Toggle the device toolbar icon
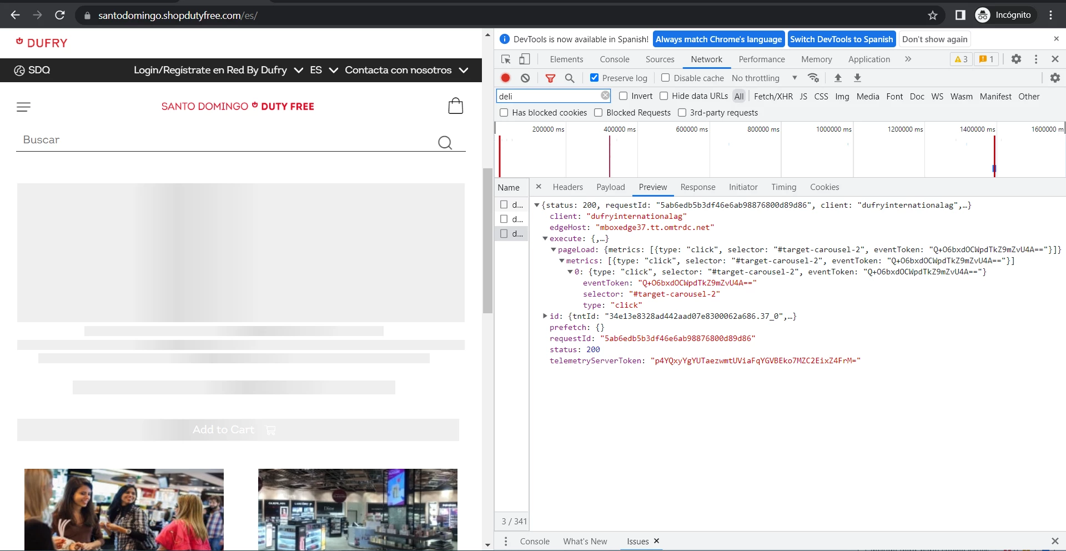This screenshot has height=551, width=1066. pos(525,59)
